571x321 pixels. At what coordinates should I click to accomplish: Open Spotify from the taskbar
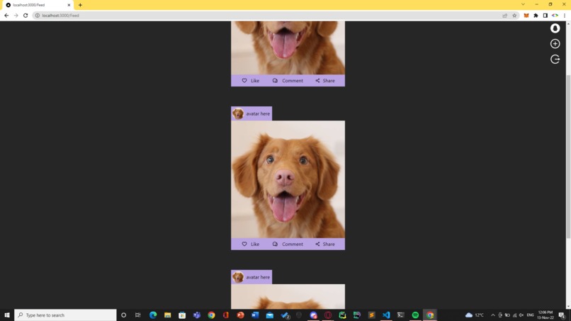(415, 315)
